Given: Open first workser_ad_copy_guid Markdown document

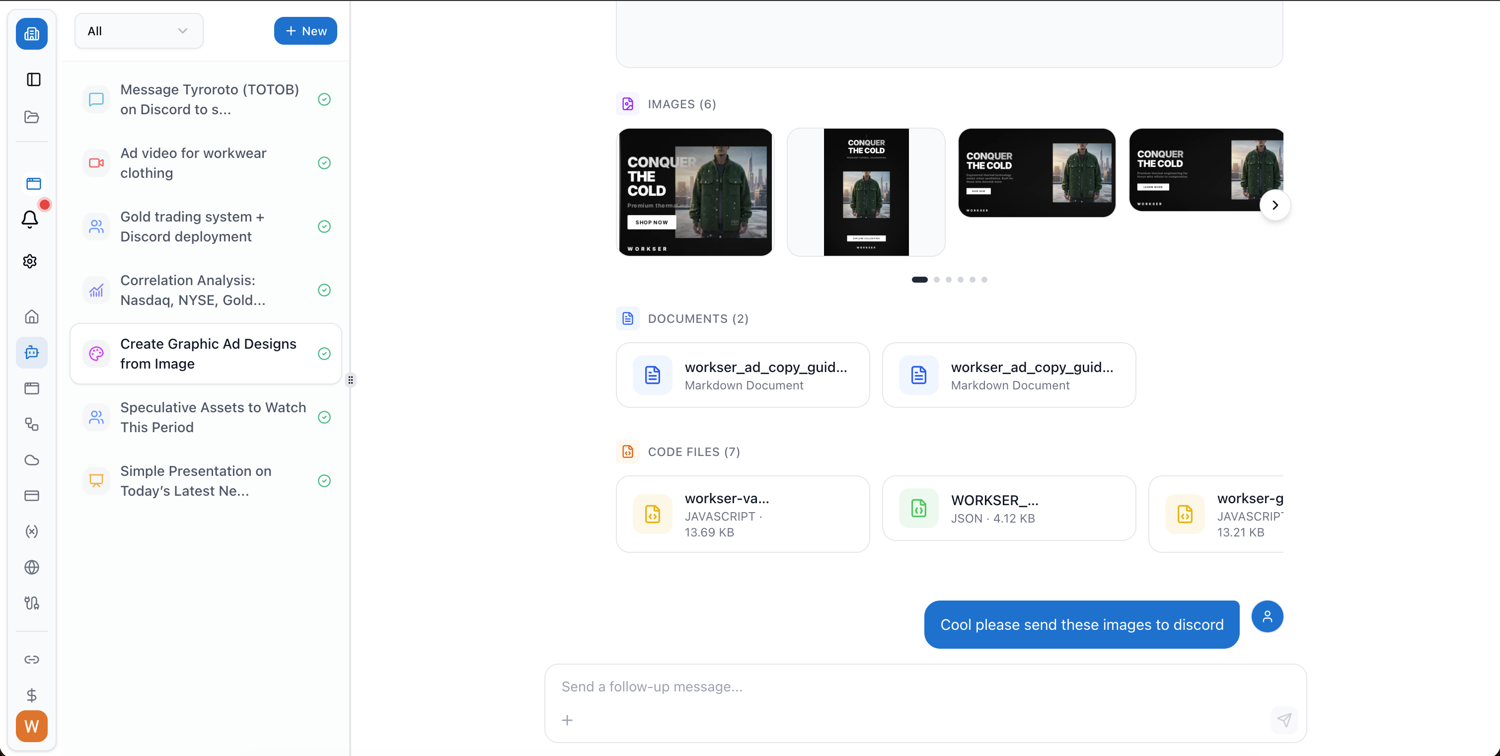Looking at the screenshot, I should click(x=743, y=375).
